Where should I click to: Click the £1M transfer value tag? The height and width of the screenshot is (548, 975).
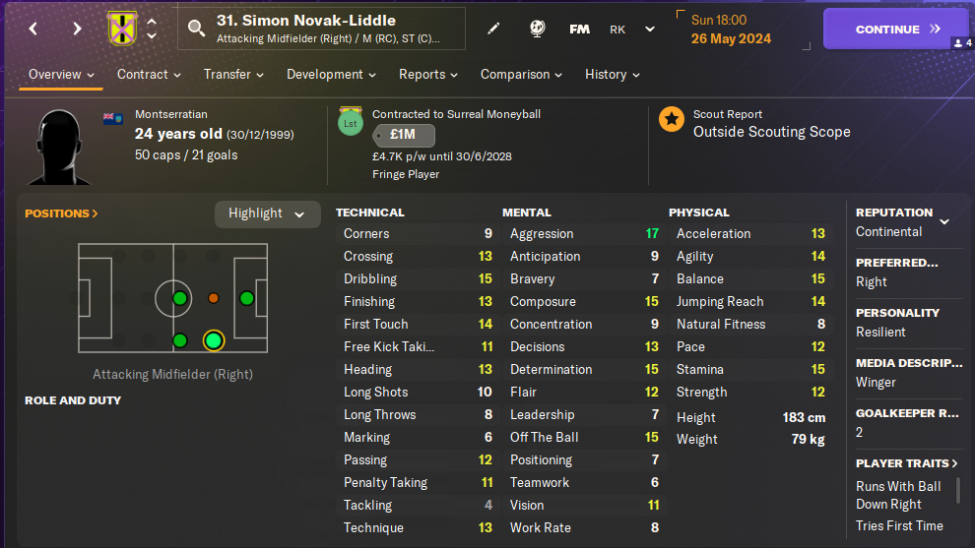[401, 136]
